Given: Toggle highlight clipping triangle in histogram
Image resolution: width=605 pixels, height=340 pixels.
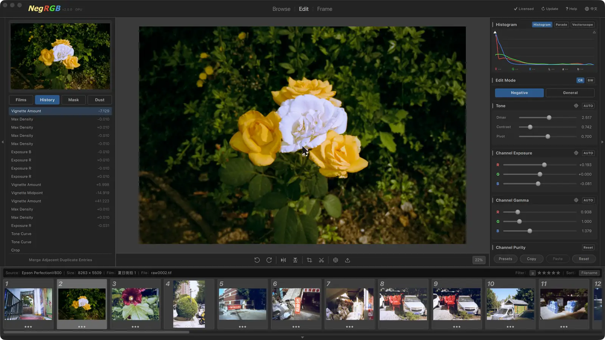Looking at the screenshot, I should point(594,32).
